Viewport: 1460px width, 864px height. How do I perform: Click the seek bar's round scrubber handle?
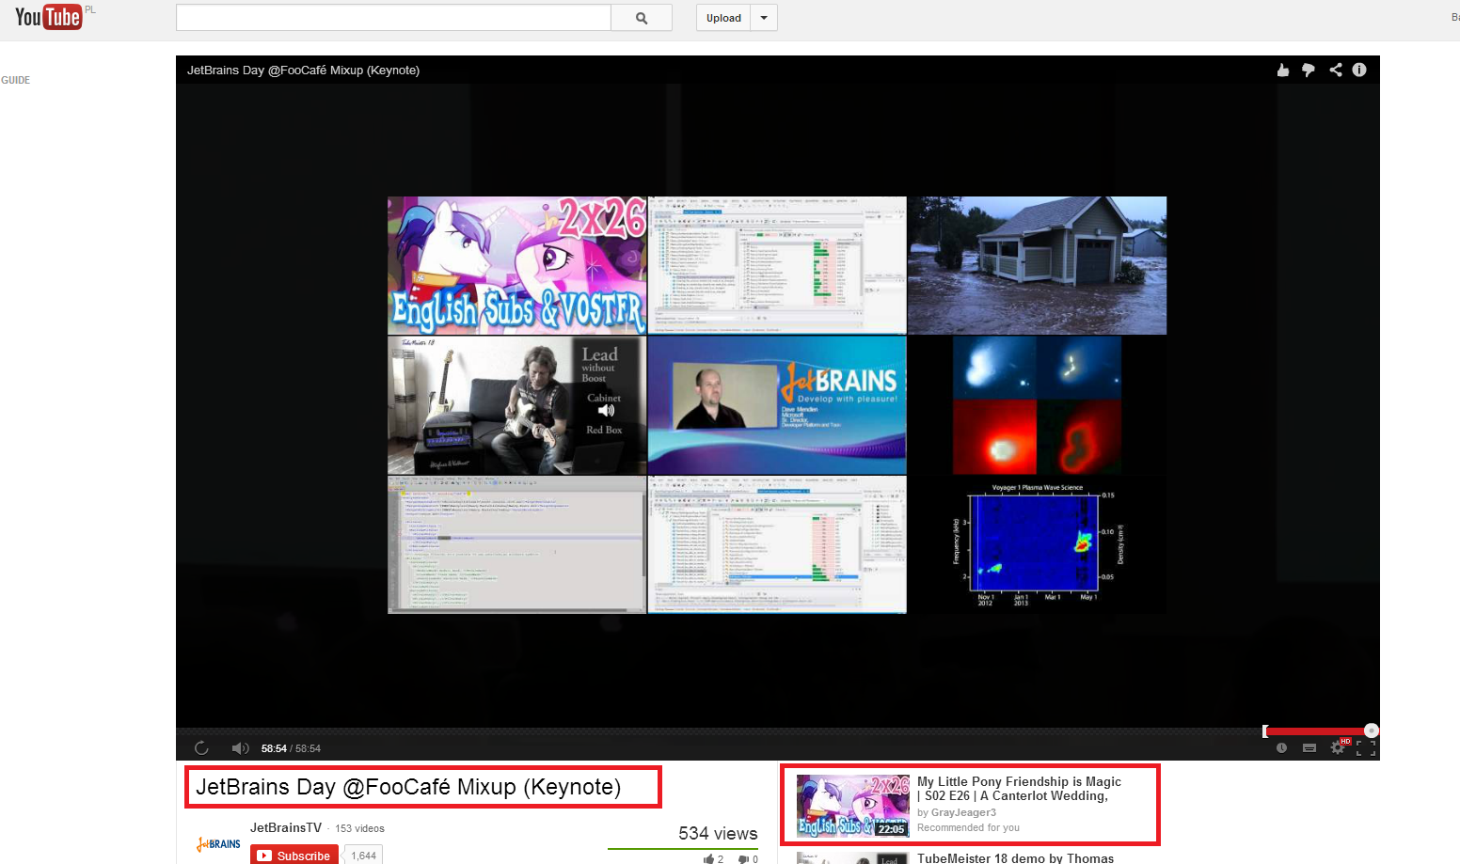tap(1372, 730)
